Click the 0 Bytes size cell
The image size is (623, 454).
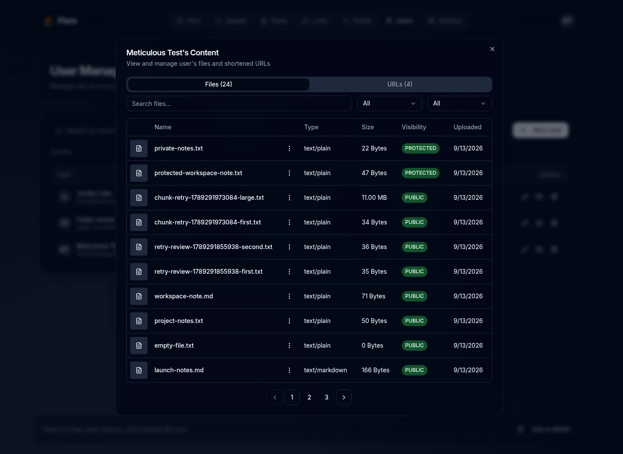coord(373,345)
